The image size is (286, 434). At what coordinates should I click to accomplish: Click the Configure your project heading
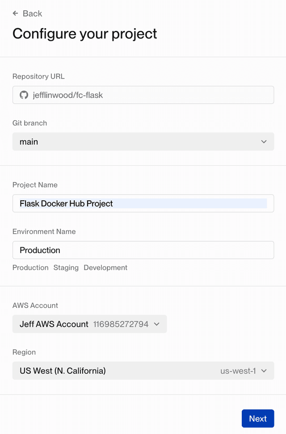point(84,34)
